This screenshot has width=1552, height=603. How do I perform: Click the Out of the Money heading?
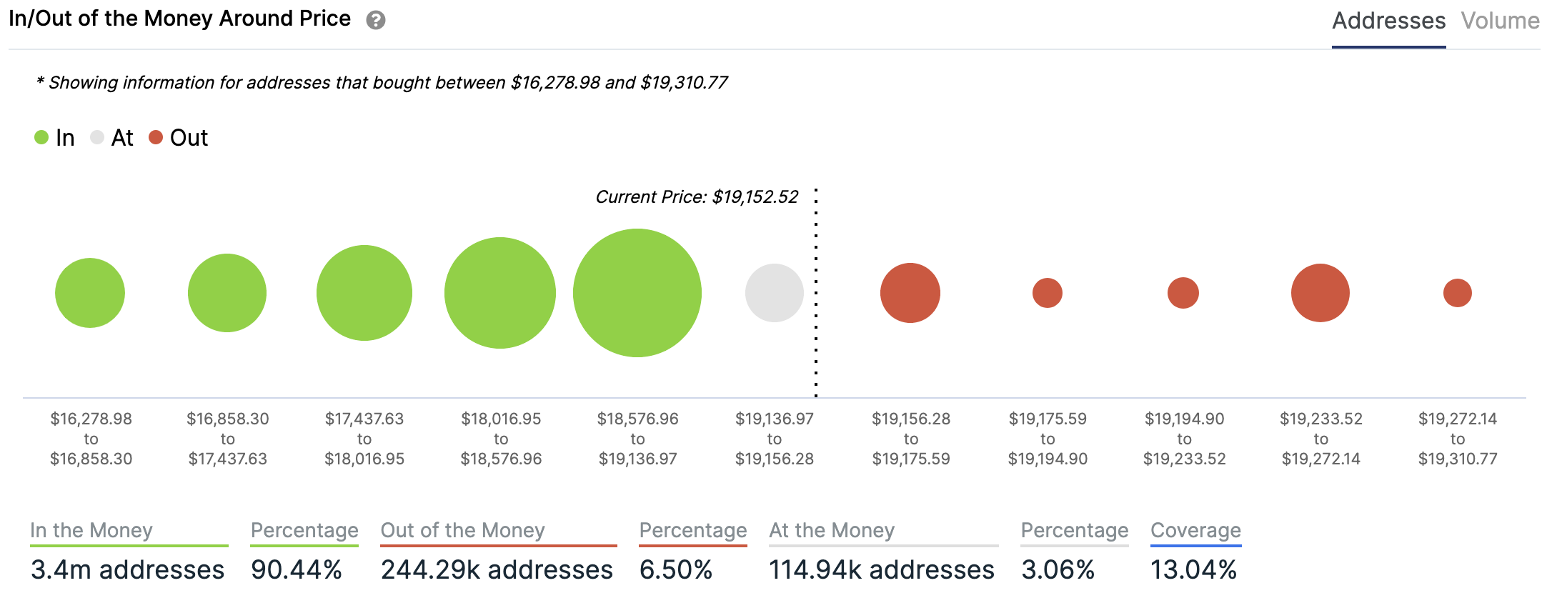coord(463,530)
